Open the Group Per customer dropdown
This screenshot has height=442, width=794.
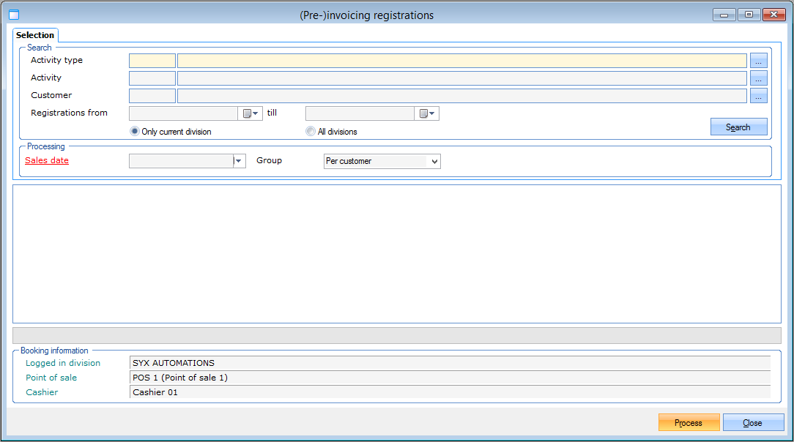coord(434,161)
